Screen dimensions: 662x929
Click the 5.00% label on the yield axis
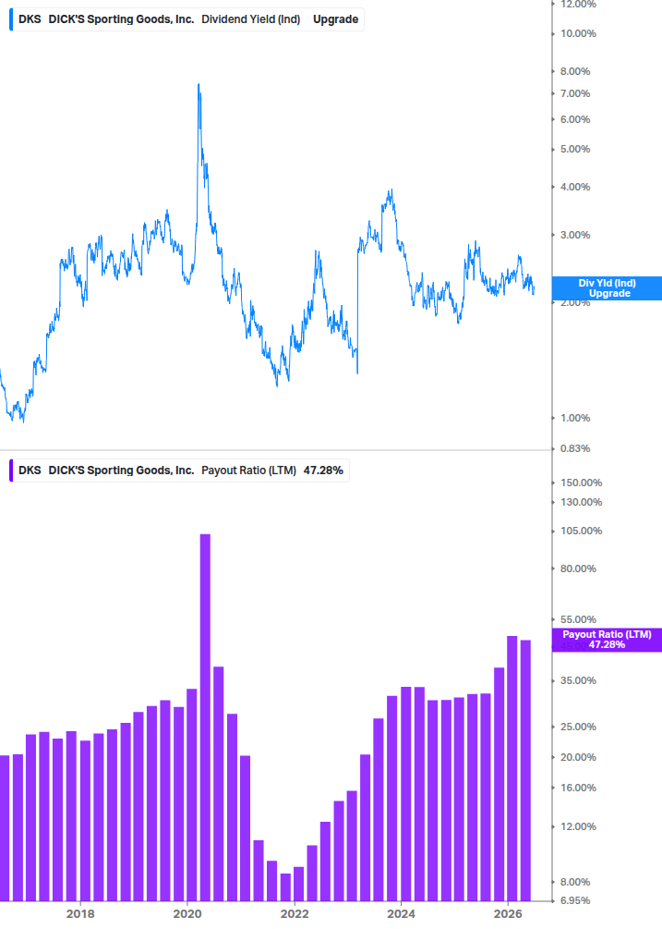575,150
